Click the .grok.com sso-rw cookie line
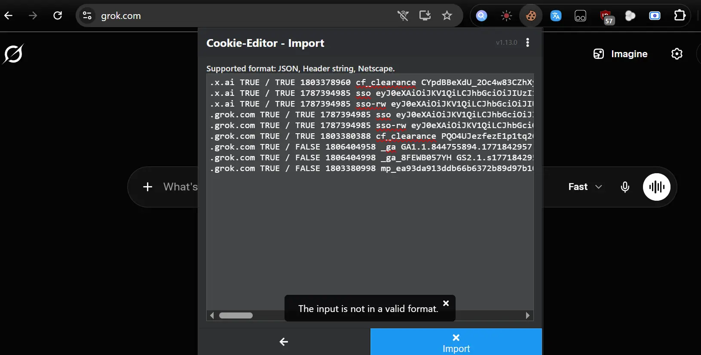 click(x=372, y=125)
